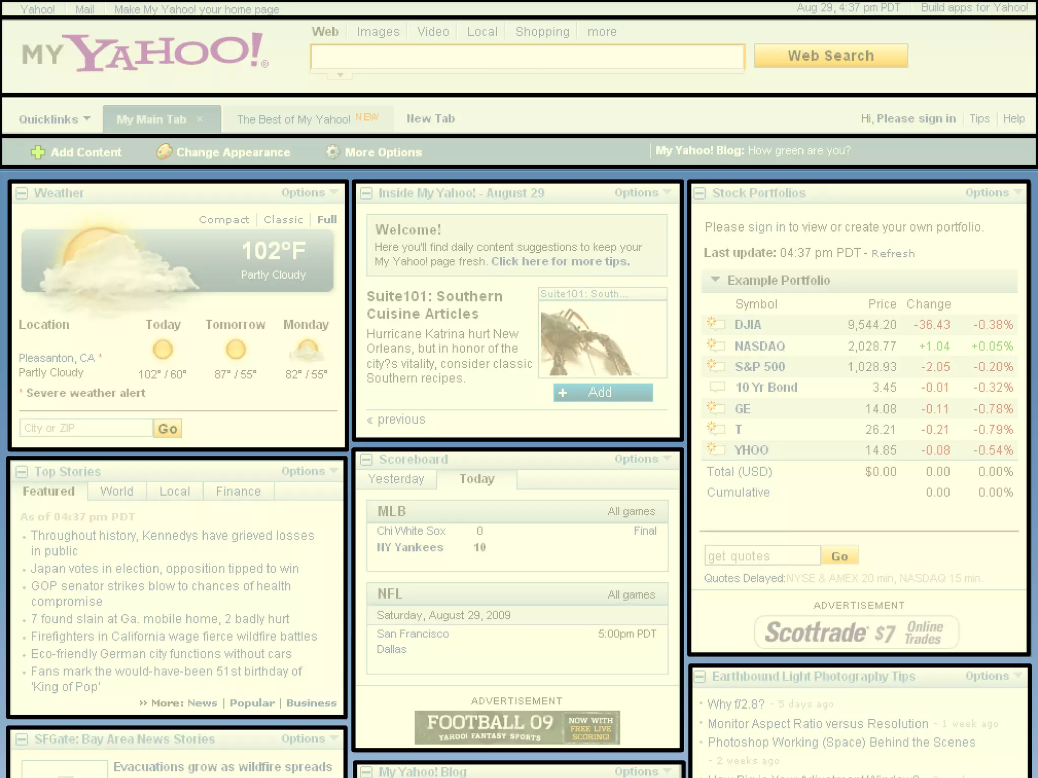Switch to the Yesterday scoreboard tab
The height and width of the screenshot is (778, 1038).
click(396, 479)
